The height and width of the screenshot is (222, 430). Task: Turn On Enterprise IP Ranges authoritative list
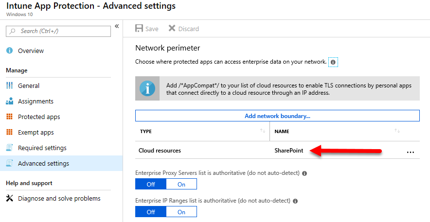click(181, 212)
